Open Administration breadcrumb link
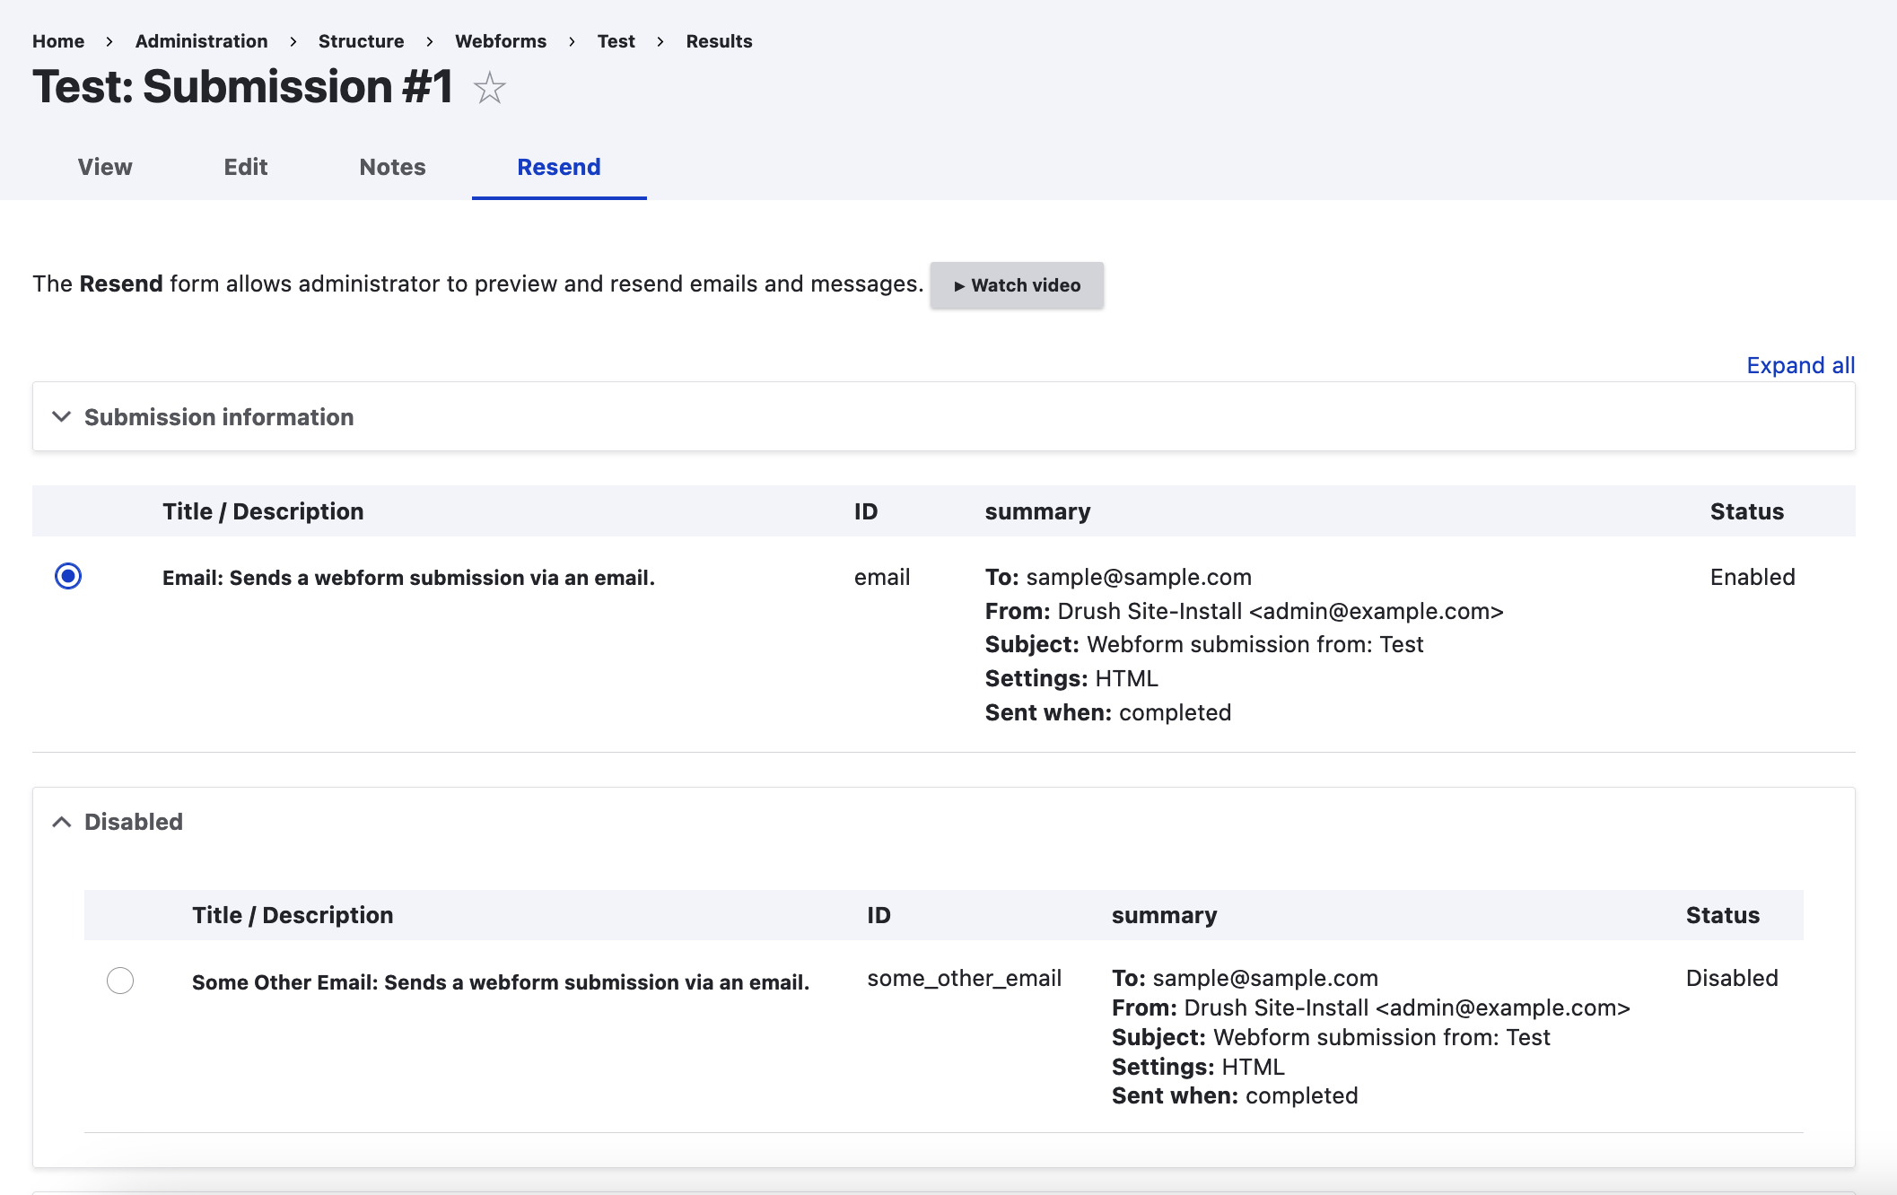Image resolution: width=1897 pixels, height=1195 pixels. point(201,41)
